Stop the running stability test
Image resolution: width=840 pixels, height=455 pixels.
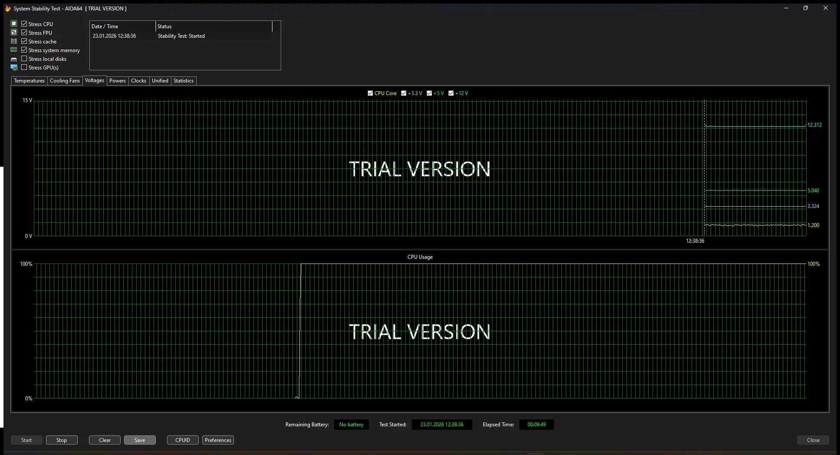(62, 440)
